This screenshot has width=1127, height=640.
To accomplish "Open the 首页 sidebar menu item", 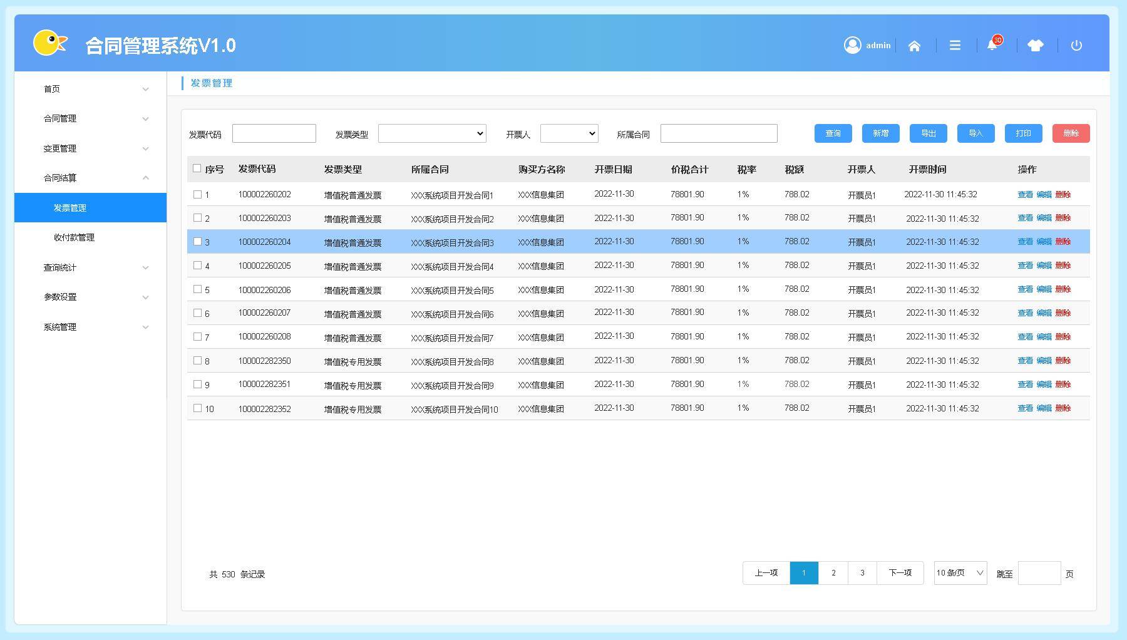I will (x=90, y=89).
